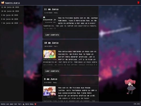Screen dimensions: 141x106
Task: Click the '9/6/2026 Nemu' entry metadata
Action: click(x=50, y=82)
